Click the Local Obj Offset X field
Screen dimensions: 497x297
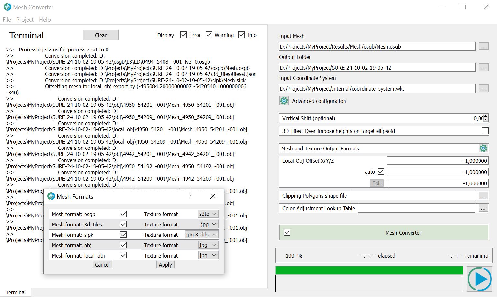(x=438, y=160)
